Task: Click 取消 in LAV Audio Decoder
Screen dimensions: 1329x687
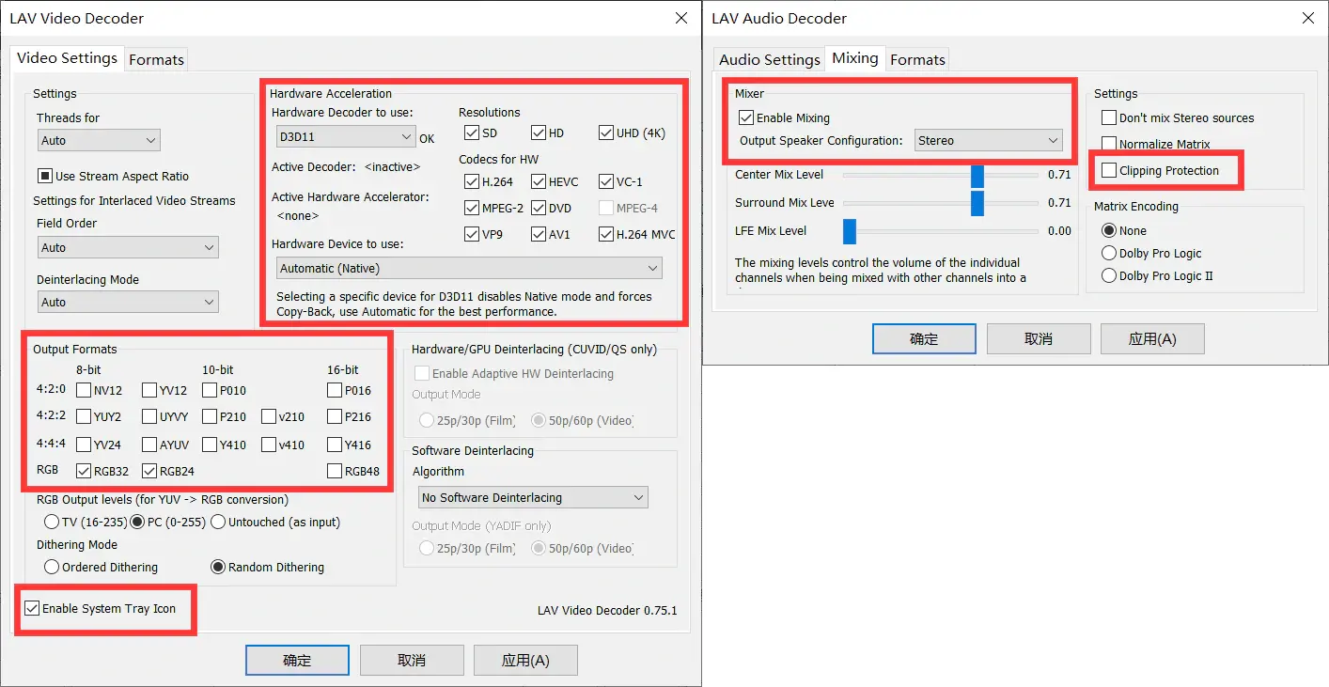Action: (x=1039, y=338)
